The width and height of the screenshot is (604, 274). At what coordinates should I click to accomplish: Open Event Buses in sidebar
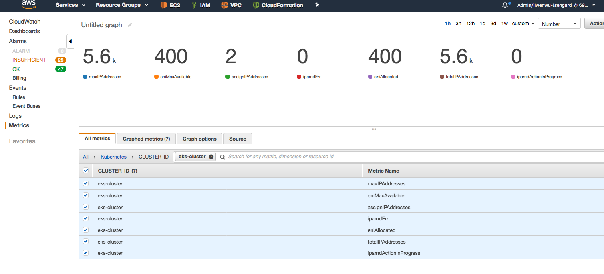(26, 106)
